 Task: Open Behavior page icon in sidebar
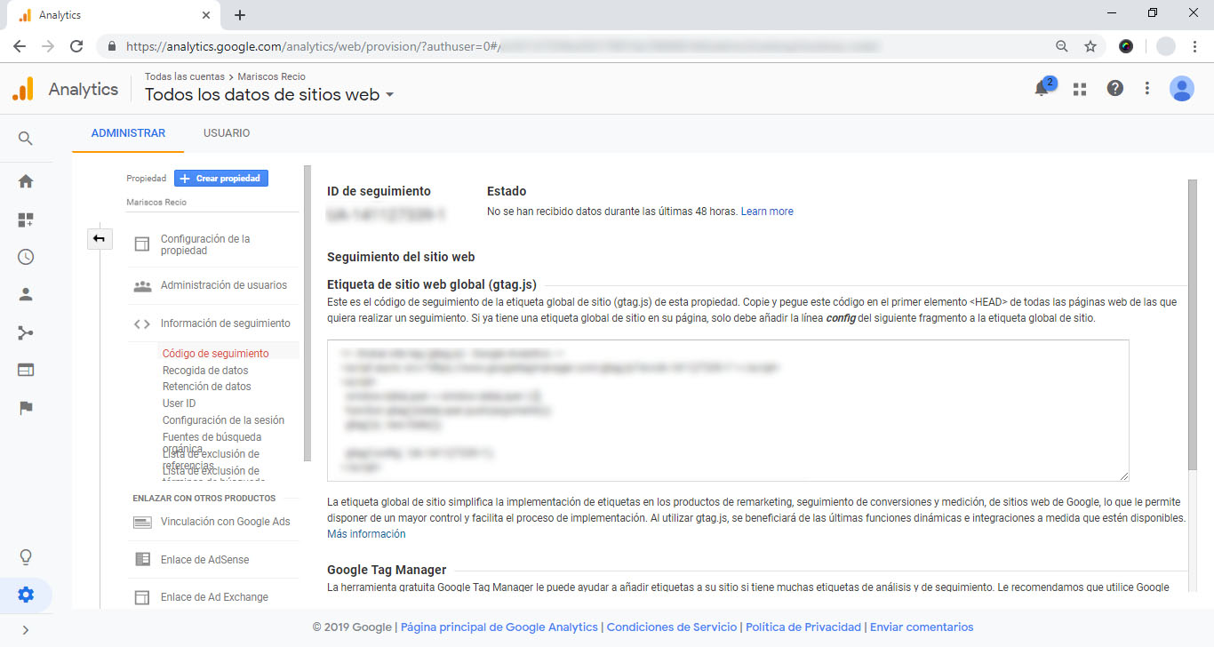click(x=26, y=370)
